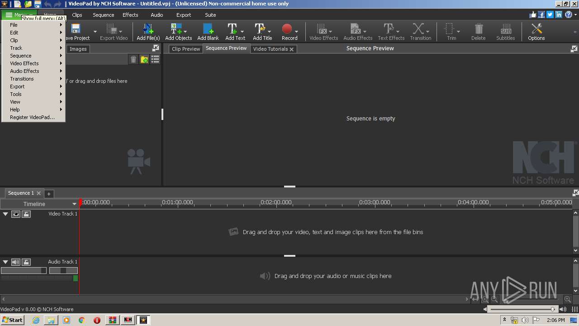Open the Images bin tab
The image size is (579, 326).
[78, 49]
